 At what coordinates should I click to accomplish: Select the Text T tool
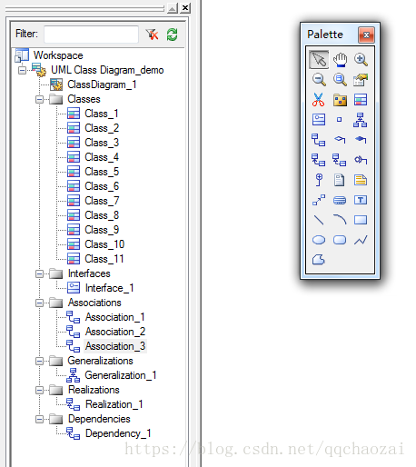point(361,200)
